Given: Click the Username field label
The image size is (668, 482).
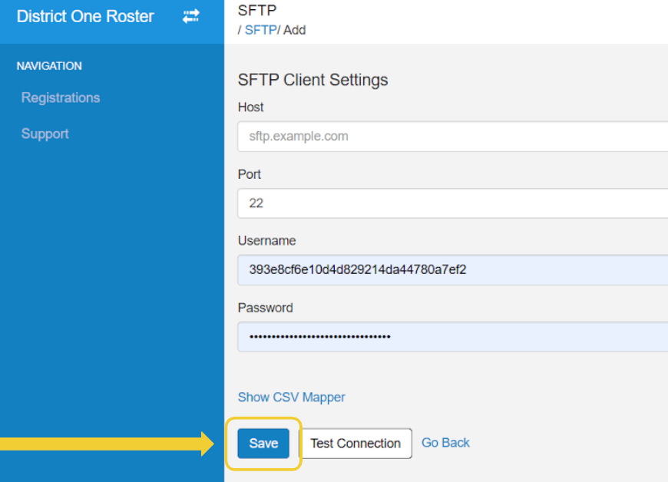Looking at the screenshot, I should point(266,240).
